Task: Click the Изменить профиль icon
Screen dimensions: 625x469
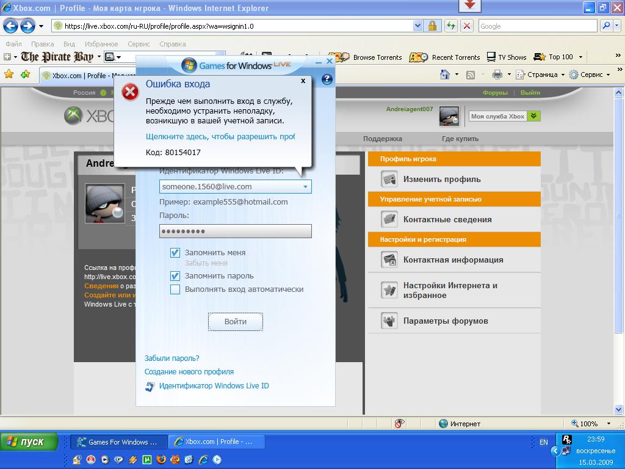Action: (389, 179)
